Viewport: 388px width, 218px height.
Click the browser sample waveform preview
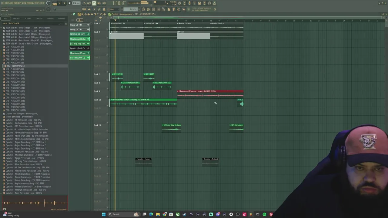34,203
